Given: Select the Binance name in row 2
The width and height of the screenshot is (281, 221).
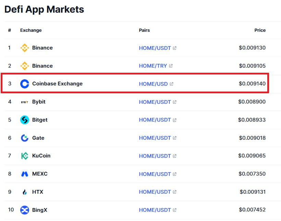Looking at the screenshot, I should tap(42, 66).
